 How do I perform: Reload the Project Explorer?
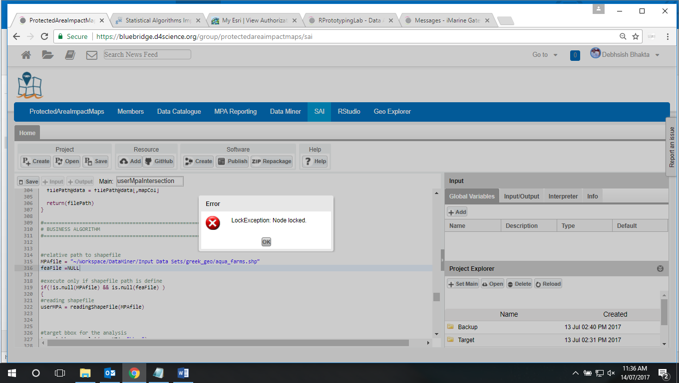tap(548, 284)
